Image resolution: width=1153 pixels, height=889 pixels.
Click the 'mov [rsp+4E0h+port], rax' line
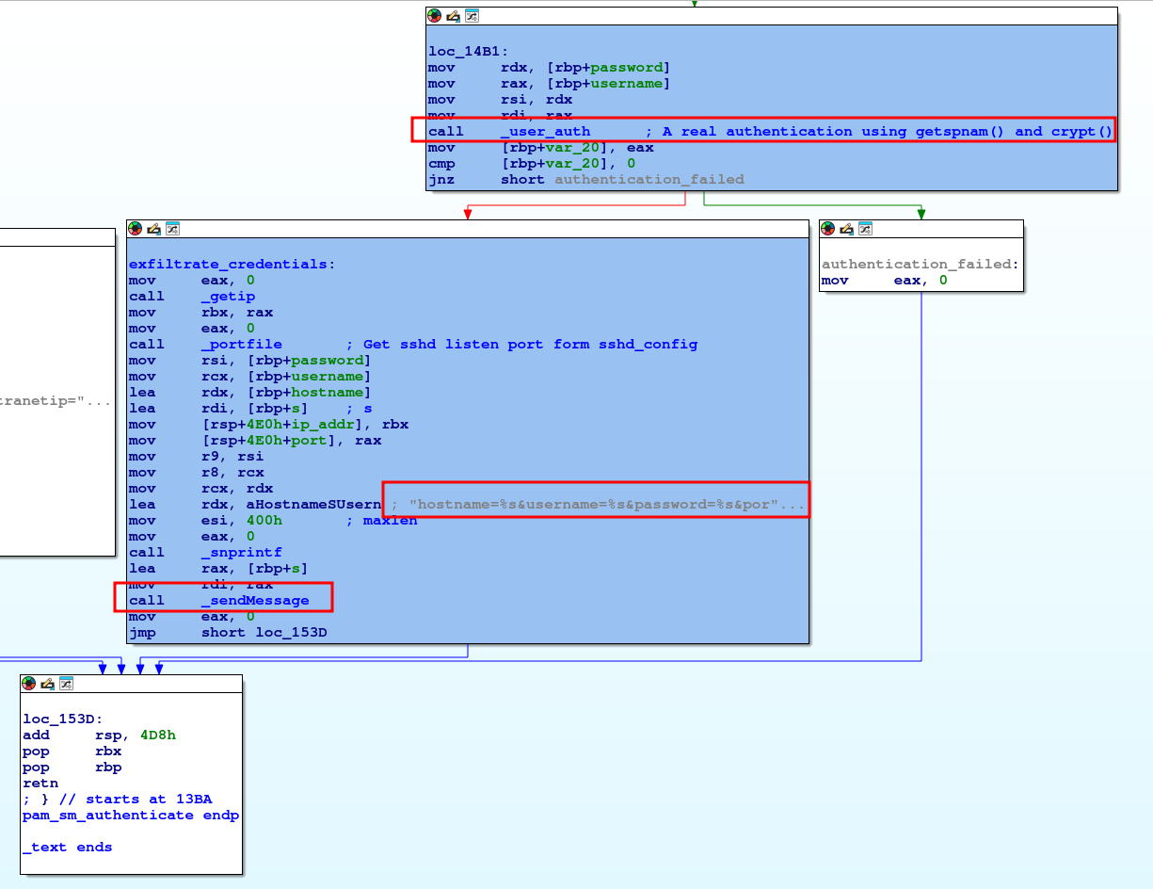pyautogui.click(x=254, y=441)
